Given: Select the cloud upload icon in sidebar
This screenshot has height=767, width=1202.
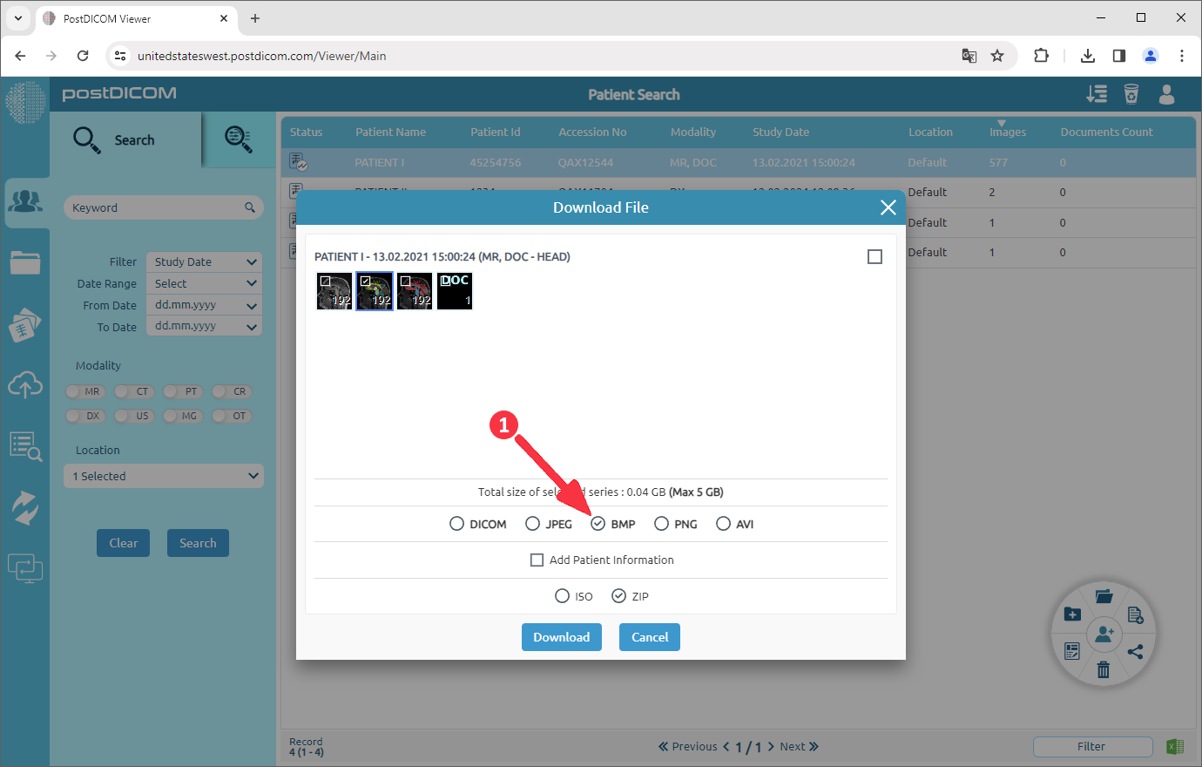Looking at the screenshot, I should tap(26, 384).
